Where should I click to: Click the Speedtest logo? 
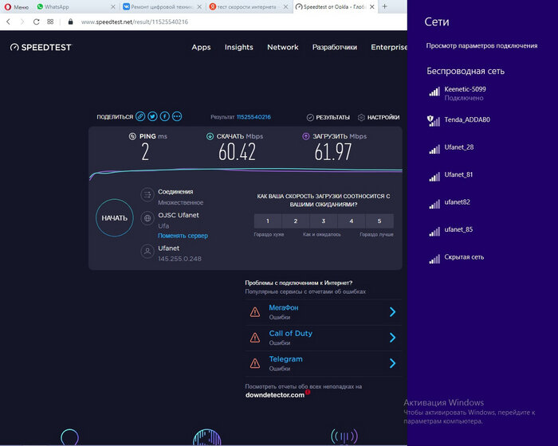coord(41,47)
